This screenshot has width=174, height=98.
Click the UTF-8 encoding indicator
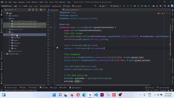[x=156, y=90]
